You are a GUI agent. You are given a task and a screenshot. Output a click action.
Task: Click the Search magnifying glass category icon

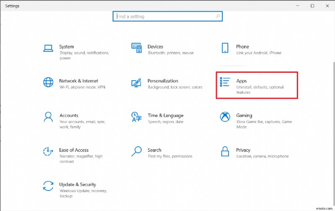137,151
